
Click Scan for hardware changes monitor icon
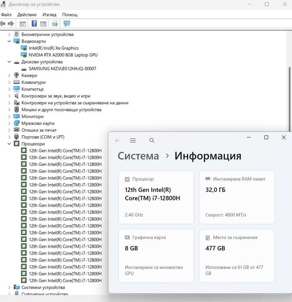(x=67, y=23)
